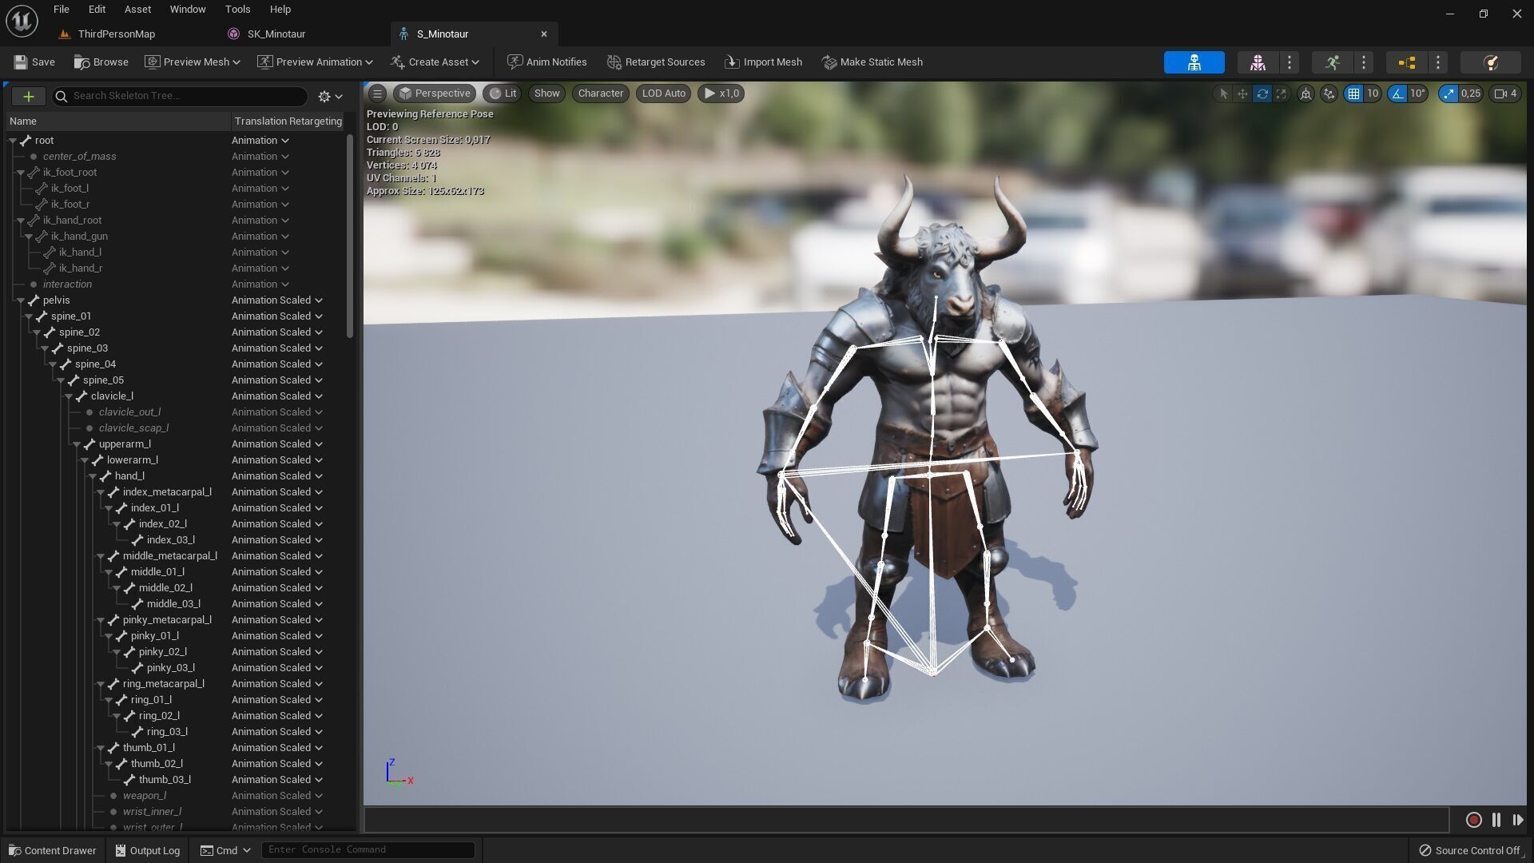
Task: Switch to the Animation editor mode
Action: click(x=1332, y=62)
